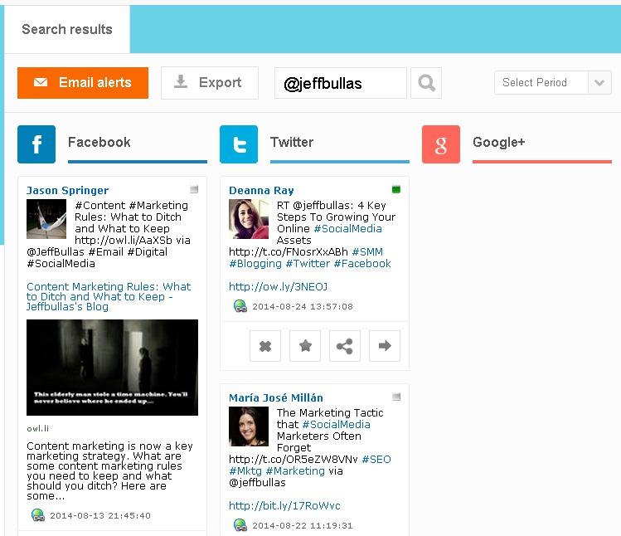Image resolution: width=621 pixels, height=536 pixels.
Task: Toggle gray status square on María José Millán post
Action: (x=396, y=397)
